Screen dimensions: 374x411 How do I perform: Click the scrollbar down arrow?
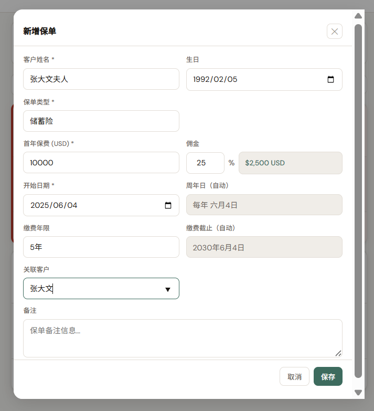[x=358, y=393]
